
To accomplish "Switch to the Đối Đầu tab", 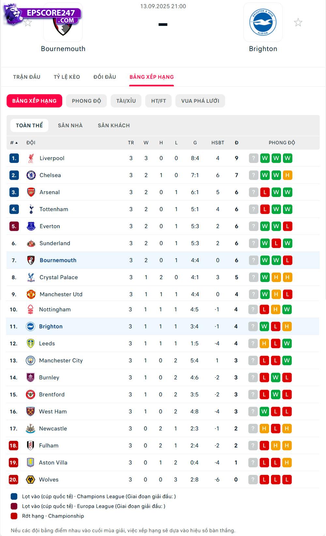I will 105,77.
